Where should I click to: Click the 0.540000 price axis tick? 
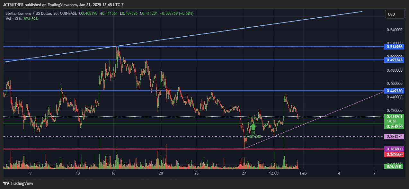[x=395, y=30]
